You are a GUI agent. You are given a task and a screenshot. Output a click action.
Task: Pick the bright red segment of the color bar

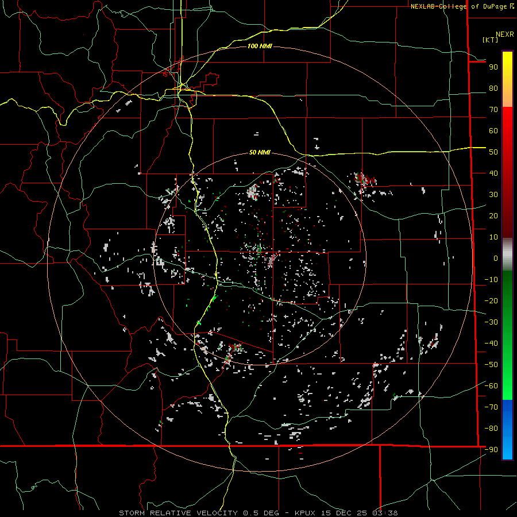(x=507, y=121)
